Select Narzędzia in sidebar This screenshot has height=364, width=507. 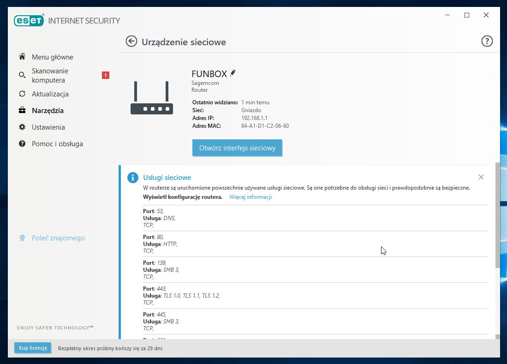48,111
